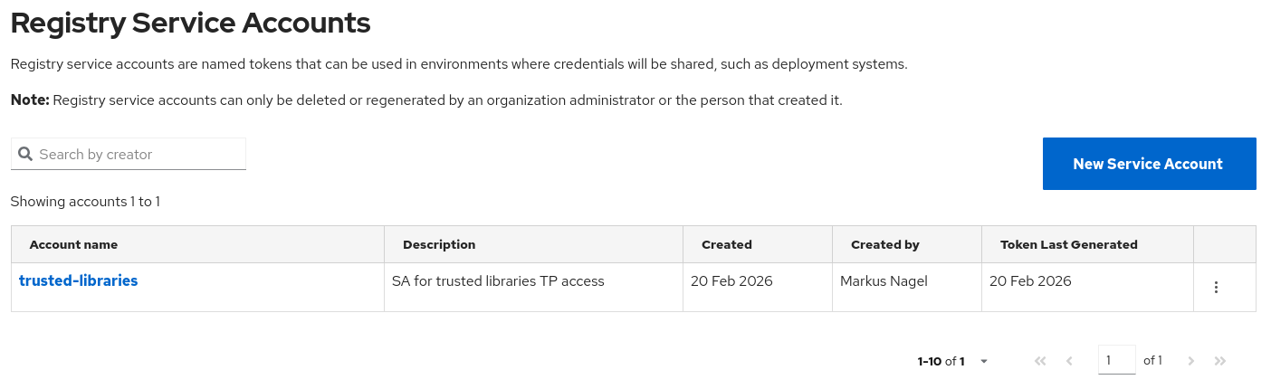1271x389 pixels.
Task: Open the kebab menu for trusted-libraries
Action: pos(1216,288)
